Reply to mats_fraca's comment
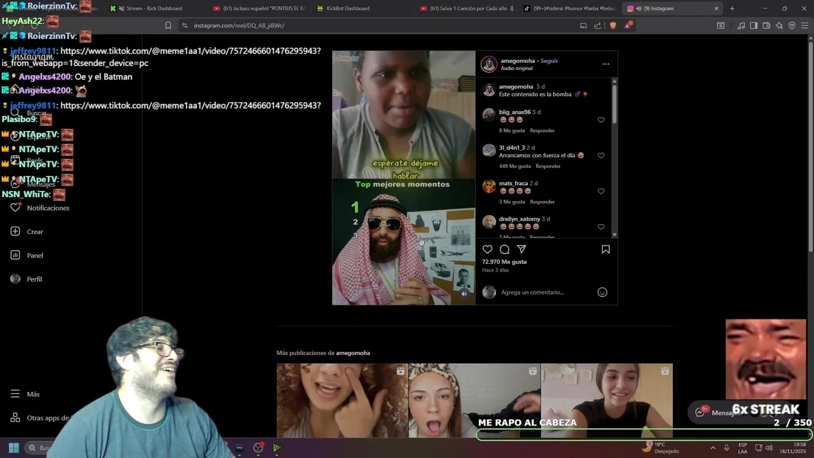The width and height of the screenshot is (814, 458). (x=542, y=202)
